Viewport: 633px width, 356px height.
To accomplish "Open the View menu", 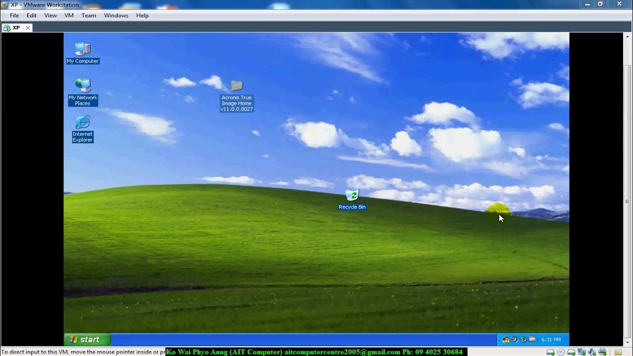I will (x=50, y=15).
